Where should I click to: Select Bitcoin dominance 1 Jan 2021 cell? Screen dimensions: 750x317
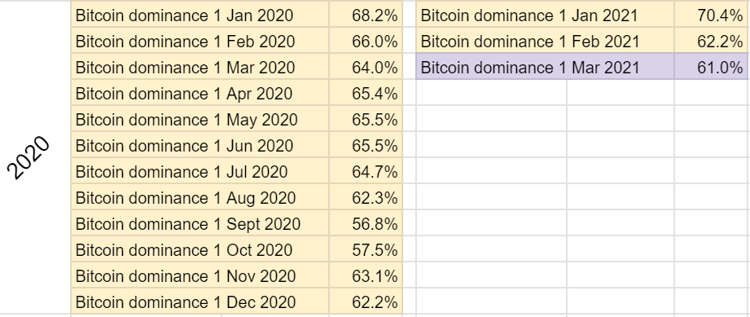click(x=546, y=15)
